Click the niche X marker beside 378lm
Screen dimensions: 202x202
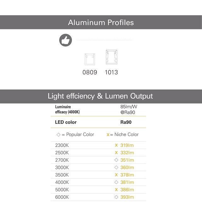point(116,175)
